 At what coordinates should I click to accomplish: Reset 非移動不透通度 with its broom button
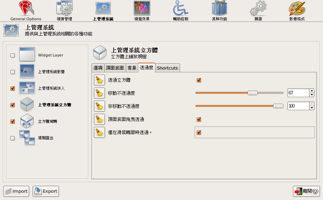click(x=99, y=106)
